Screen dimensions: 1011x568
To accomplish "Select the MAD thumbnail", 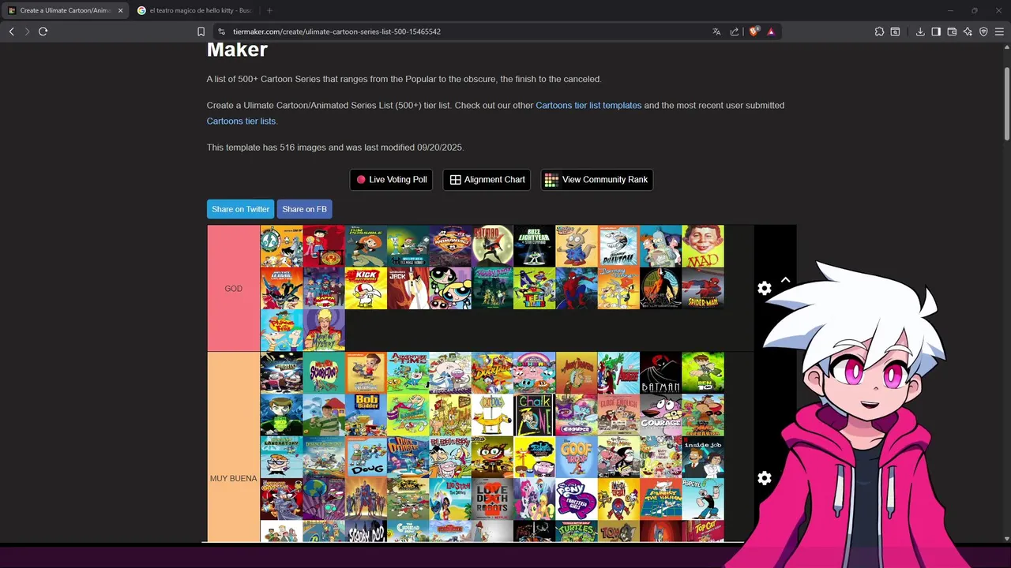I will [x=703, y=246].
